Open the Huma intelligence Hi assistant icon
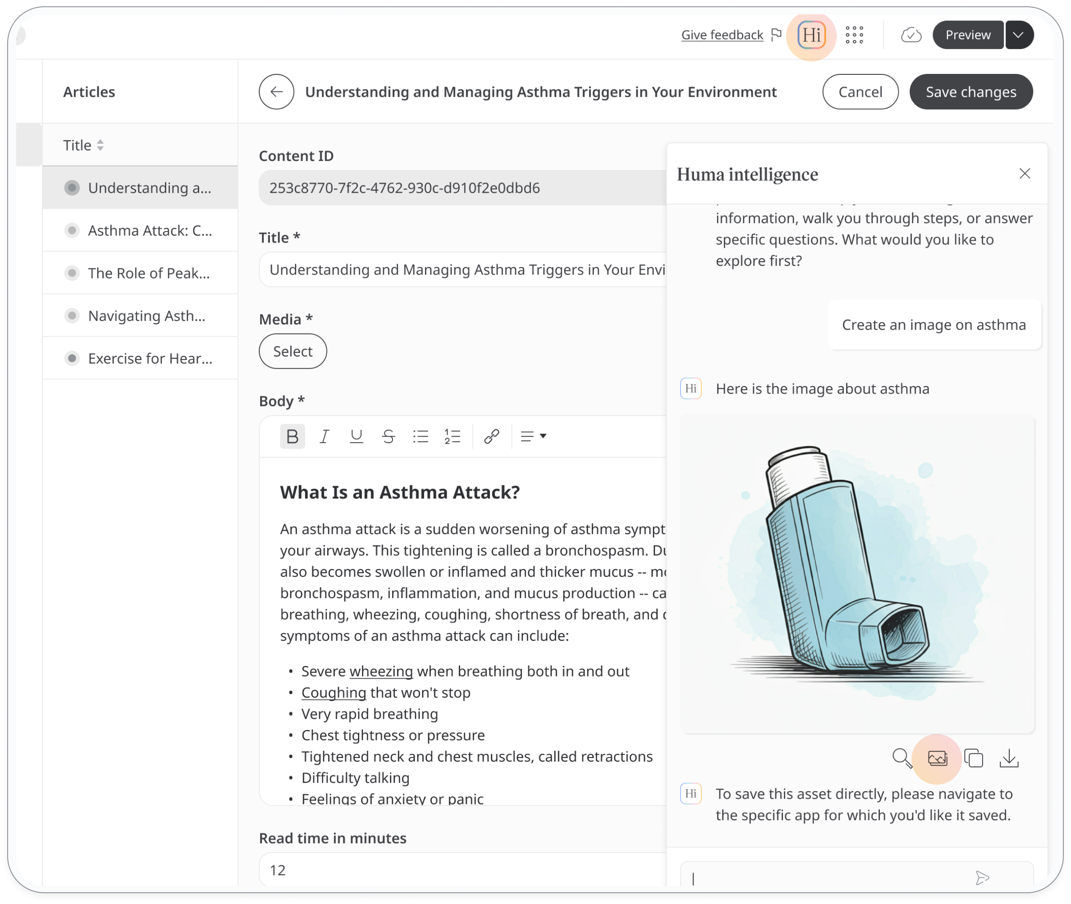The height and width of the screenshot is (904, 1071). click(811, 35)
